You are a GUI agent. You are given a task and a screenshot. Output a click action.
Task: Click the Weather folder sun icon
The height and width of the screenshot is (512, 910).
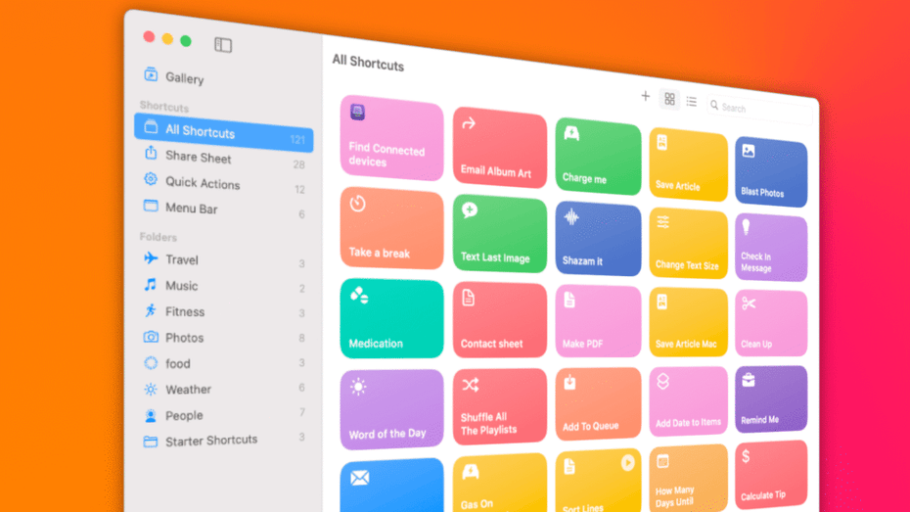coord(151,389)
